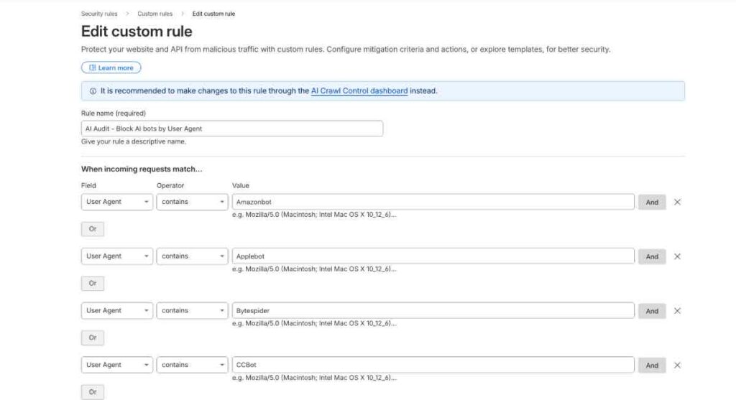Open the Field dropdown for Amazonbot row

click(117, 202)
